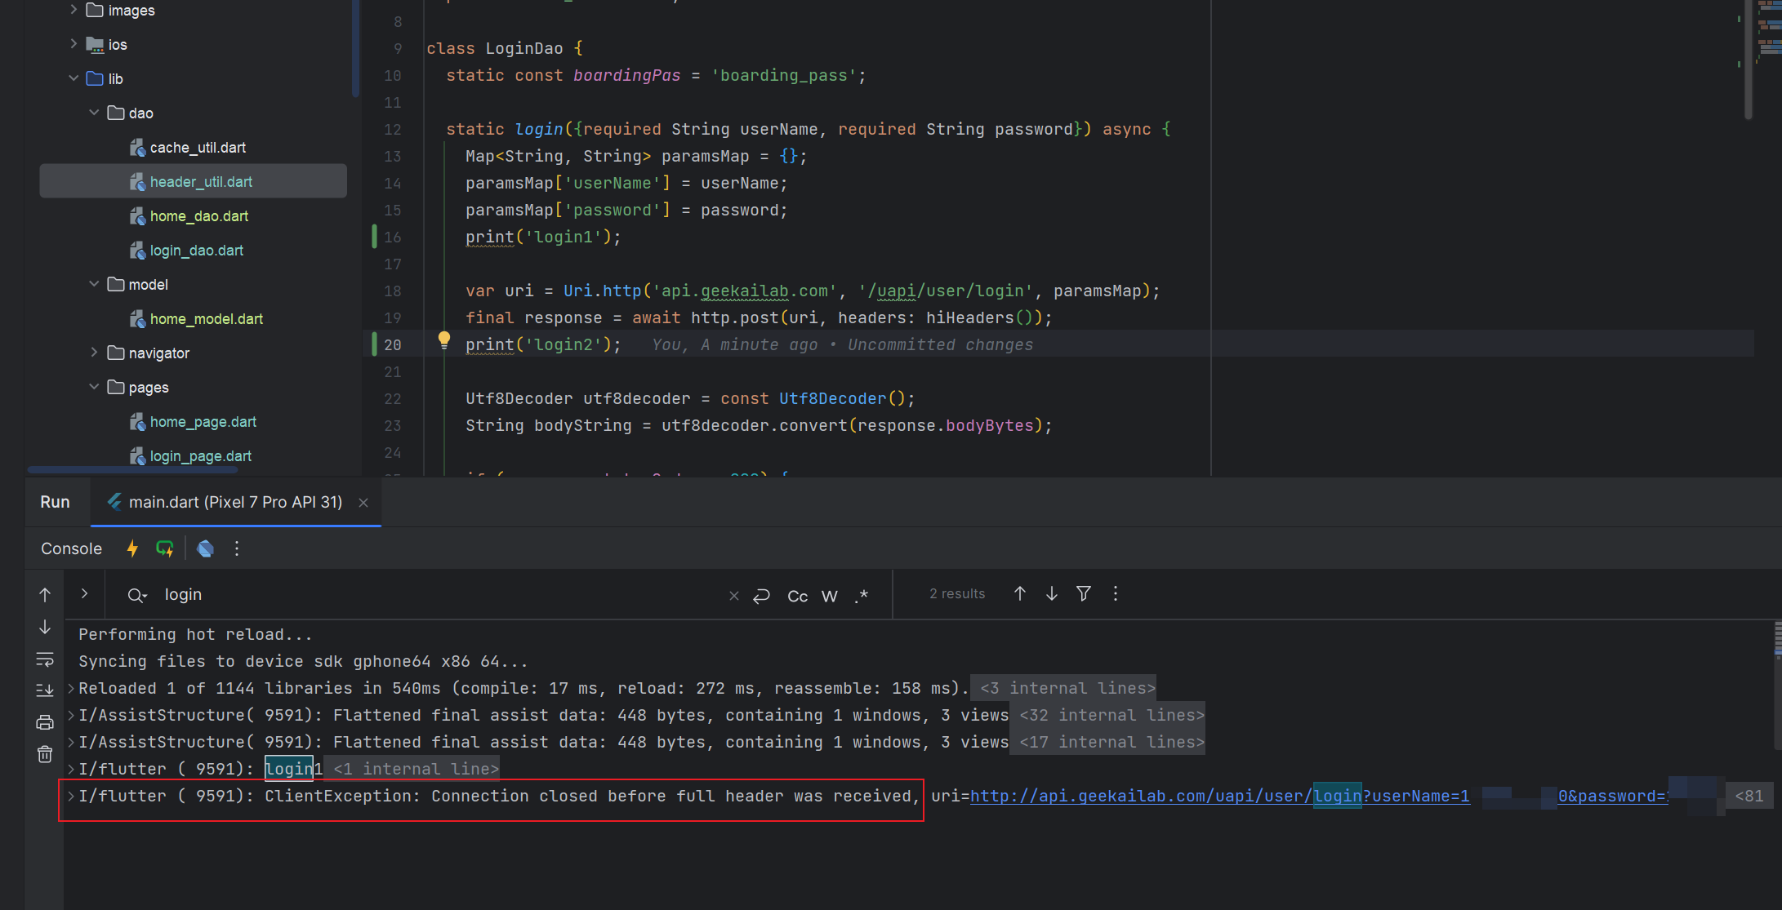Switch to the Console tab
Image resolution: width=1782 pixels, height=910 pixels.
[72, 548]
